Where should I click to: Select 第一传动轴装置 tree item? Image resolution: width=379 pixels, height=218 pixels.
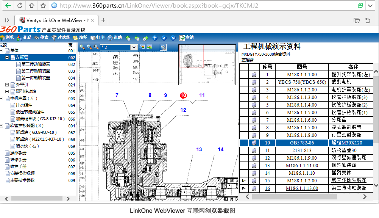(36, 78)
